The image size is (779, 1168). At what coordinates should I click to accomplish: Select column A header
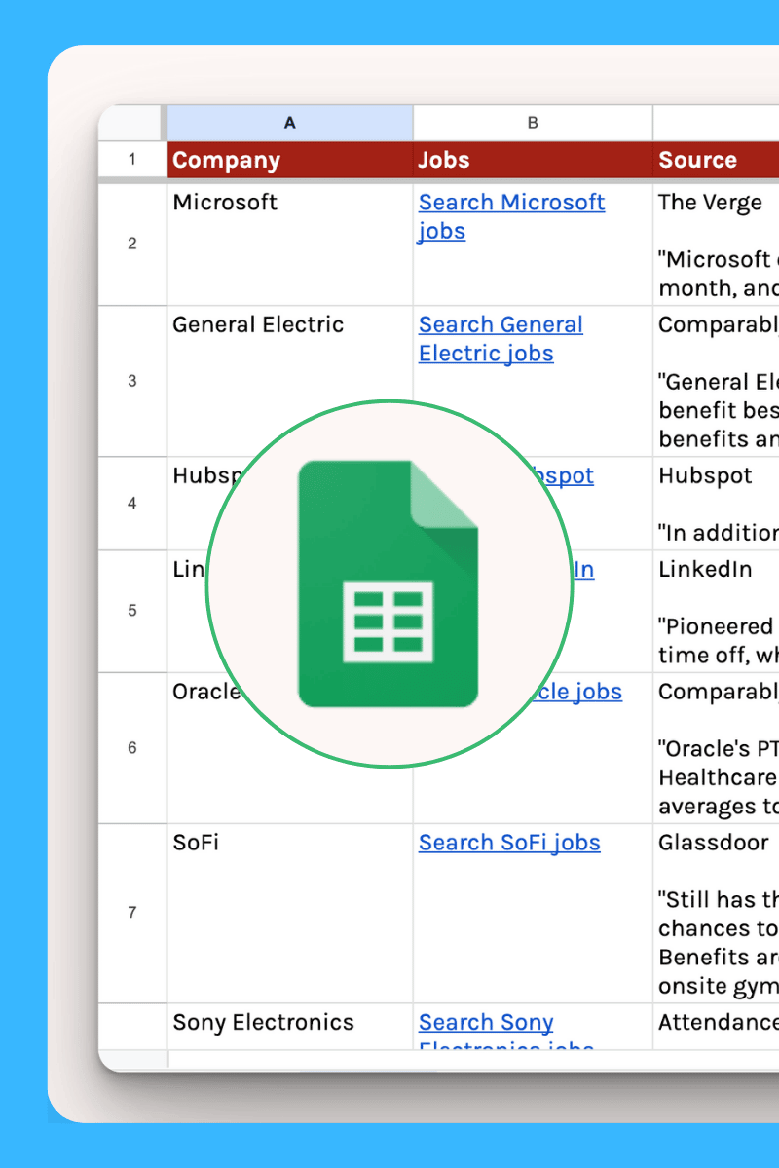(x=290, y=123)
